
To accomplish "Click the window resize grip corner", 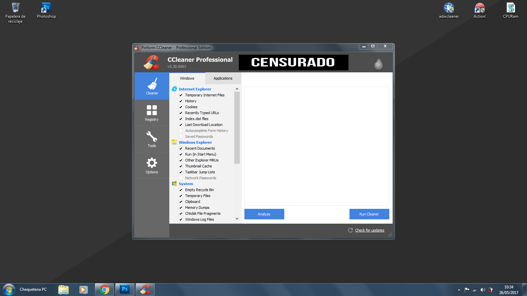I will [x=390, y=235].
